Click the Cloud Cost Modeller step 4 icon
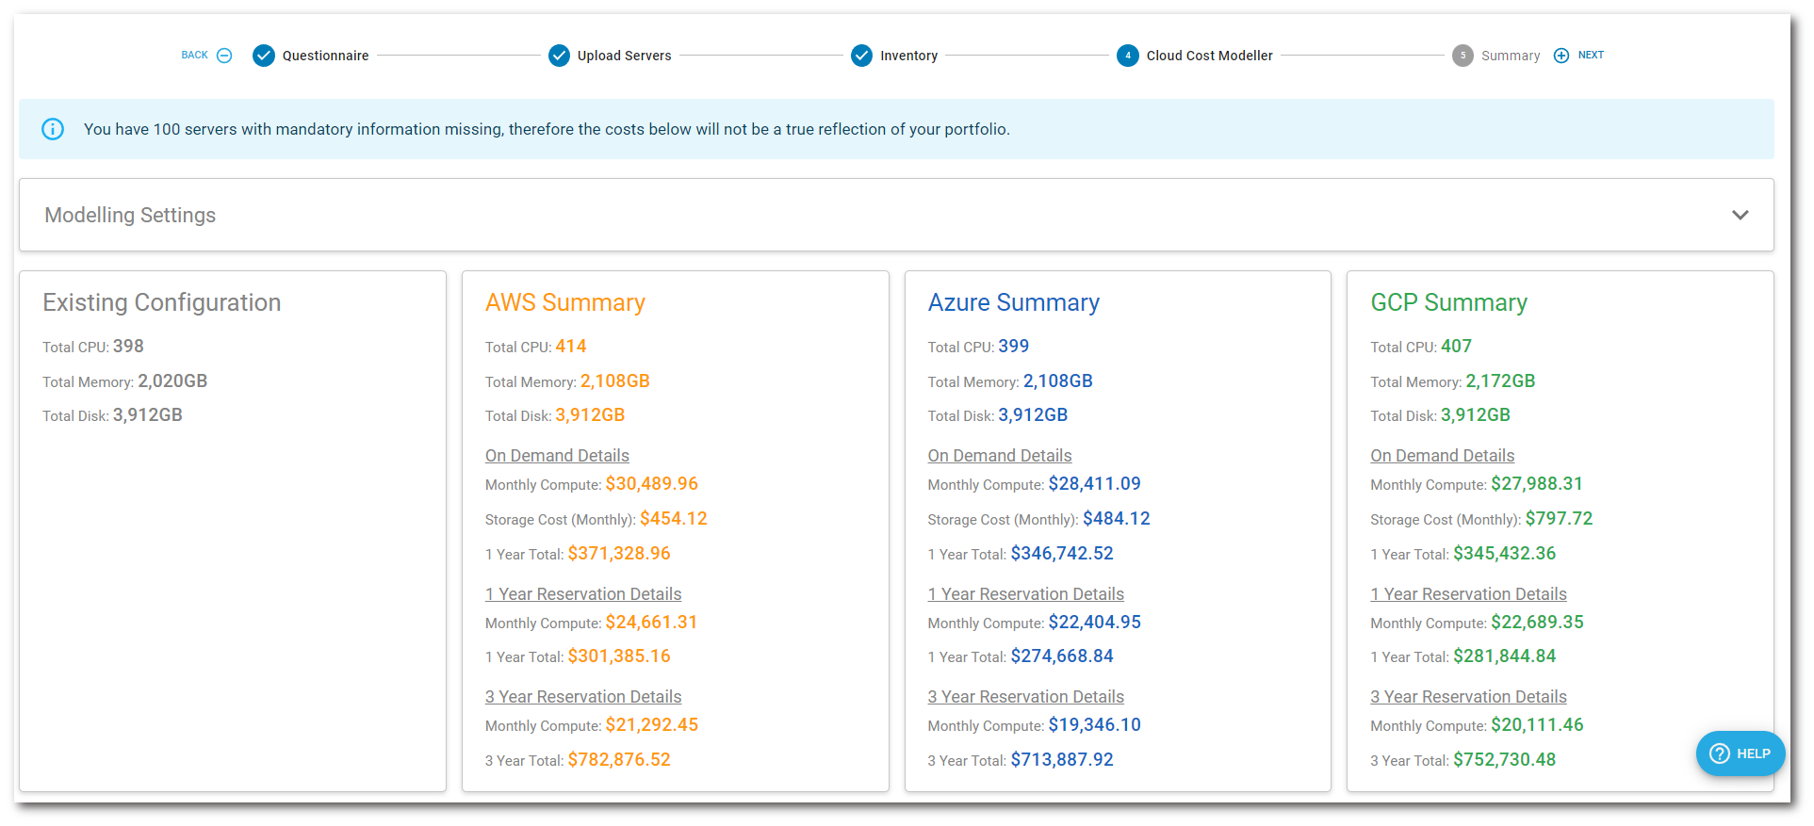 point(1127,56)
